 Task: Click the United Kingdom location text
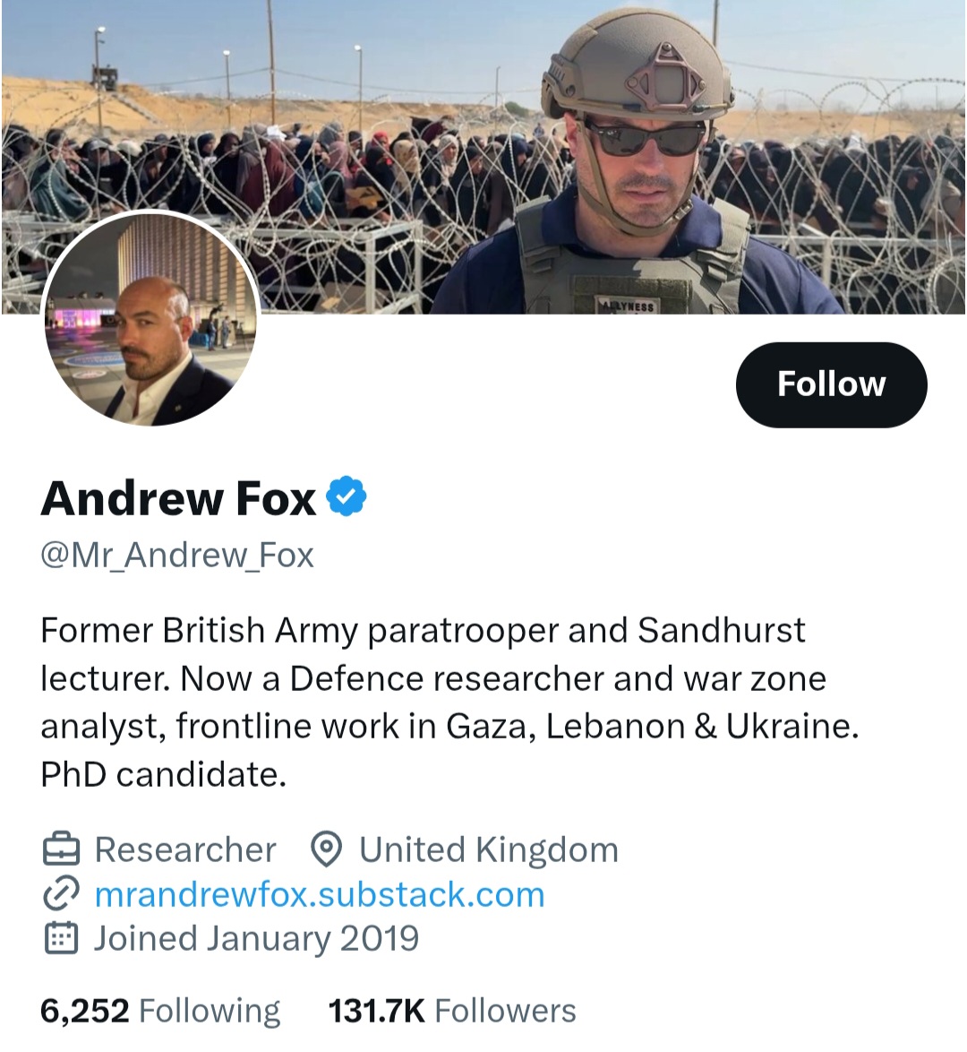(489, 849)
